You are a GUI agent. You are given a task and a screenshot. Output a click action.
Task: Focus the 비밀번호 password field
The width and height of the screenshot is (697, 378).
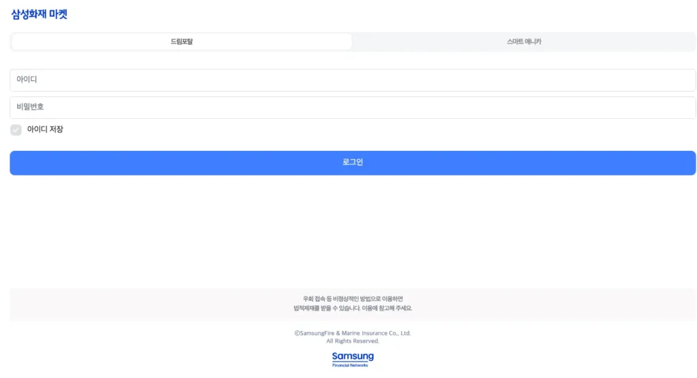click(x=353, y=107)
